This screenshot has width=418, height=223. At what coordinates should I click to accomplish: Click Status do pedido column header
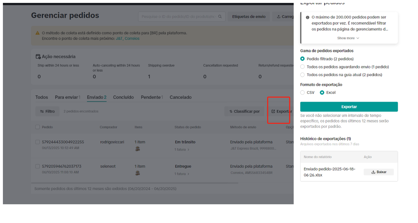click(188, 127)
